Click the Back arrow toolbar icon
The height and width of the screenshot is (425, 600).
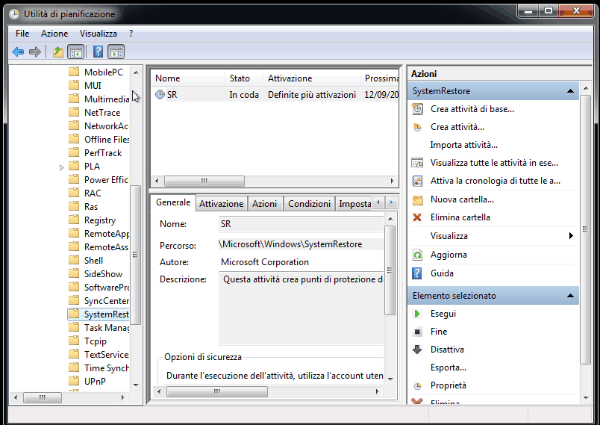tap(18, 52)
